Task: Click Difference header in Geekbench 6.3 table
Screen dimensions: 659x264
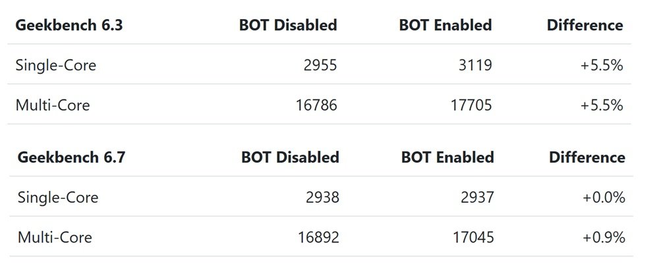Action: point(585,26)
